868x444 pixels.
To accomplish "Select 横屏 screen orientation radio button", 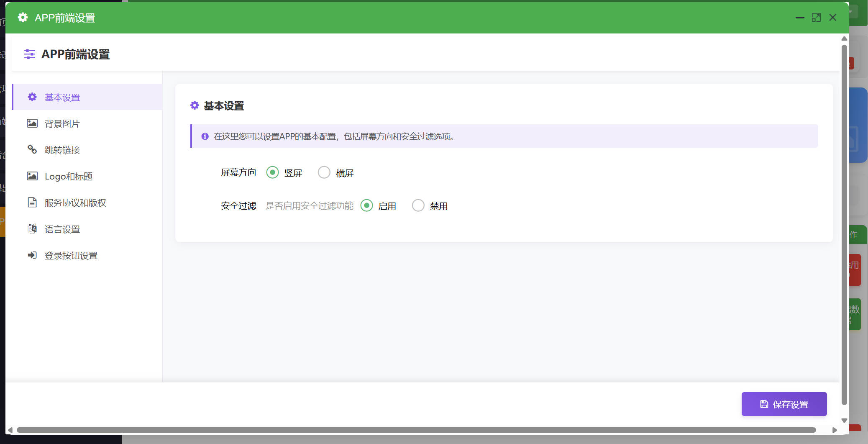I will [324, 172].
